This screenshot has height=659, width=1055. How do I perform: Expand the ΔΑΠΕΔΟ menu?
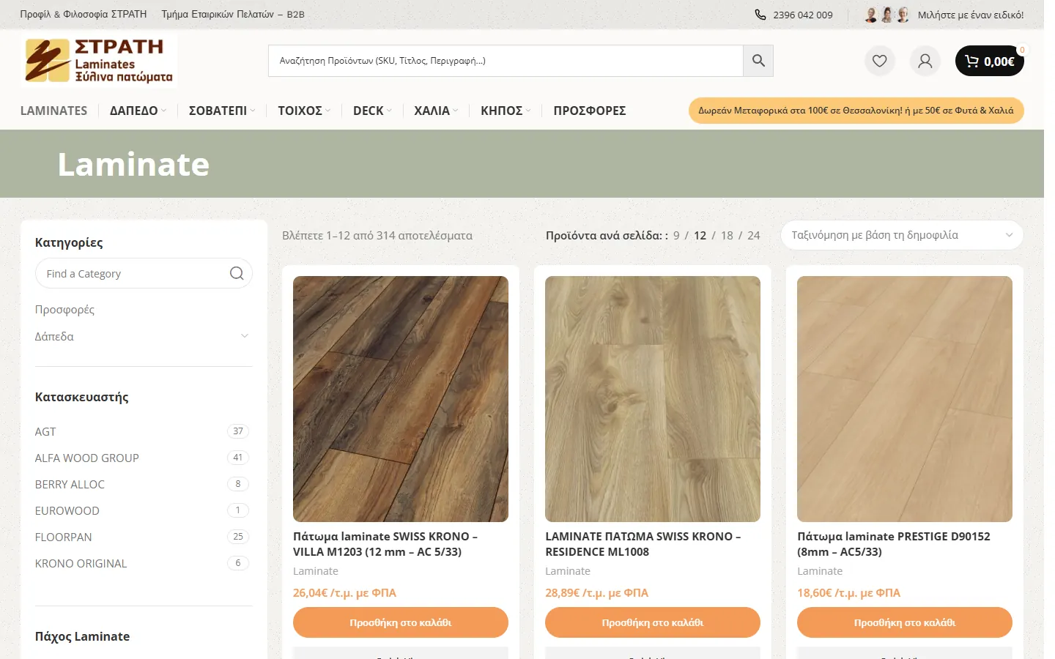point(138,111)
